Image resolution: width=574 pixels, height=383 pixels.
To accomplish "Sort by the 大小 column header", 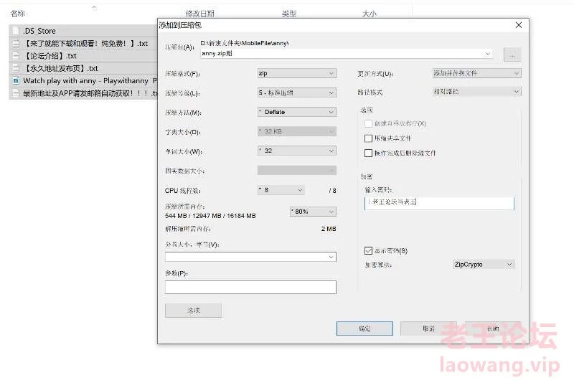I will (x=369, y=14).
